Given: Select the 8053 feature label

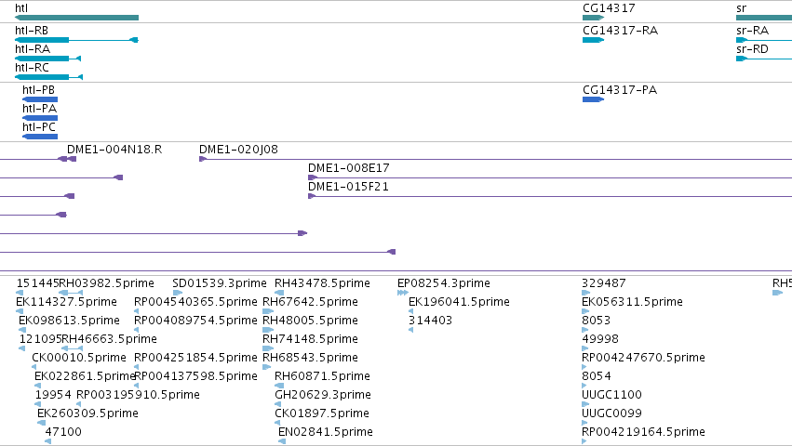Looking at the screenshot, I should 596,321.
